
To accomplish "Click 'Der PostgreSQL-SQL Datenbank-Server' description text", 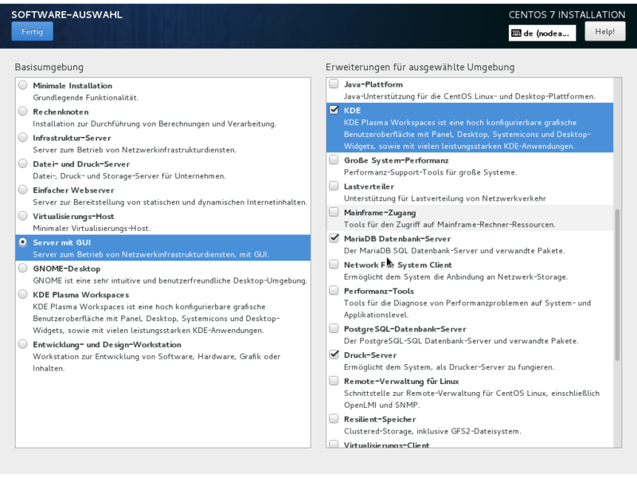I will [x=461, y=341].
